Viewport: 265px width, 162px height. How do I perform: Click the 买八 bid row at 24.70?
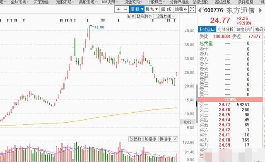point(230,140)
